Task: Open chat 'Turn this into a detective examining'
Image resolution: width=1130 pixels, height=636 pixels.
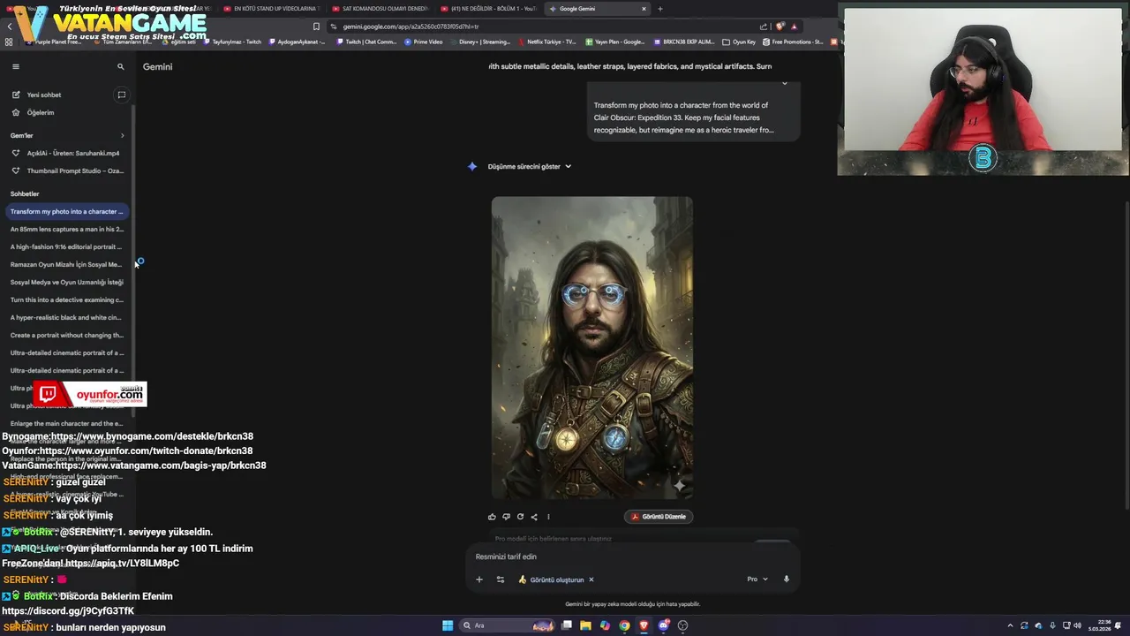Action: click(66, 299)
